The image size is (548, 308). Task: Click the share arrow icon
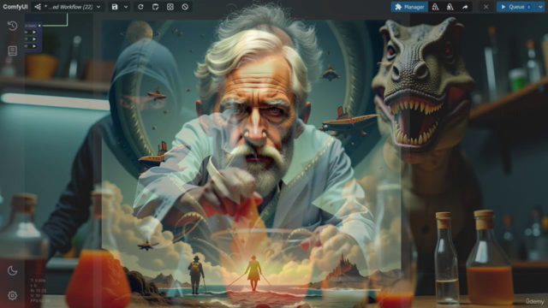click(465, 7)
